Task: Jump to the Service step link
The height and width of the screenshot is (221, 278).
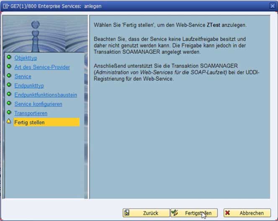Action: [23, 76]
